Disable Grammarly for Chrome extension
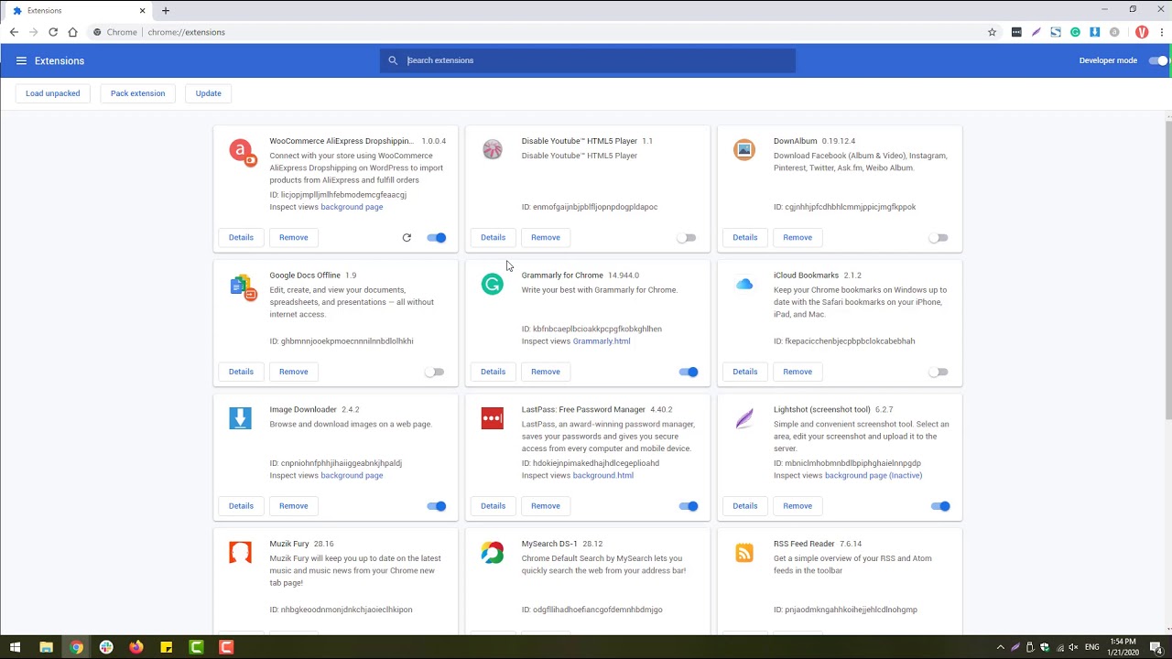1172x659 pixels. (x=689, y=372)
